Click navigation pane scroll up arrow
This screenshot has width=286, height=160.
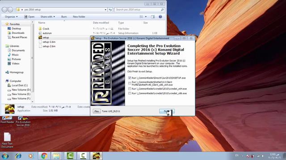tap(33, 22)
